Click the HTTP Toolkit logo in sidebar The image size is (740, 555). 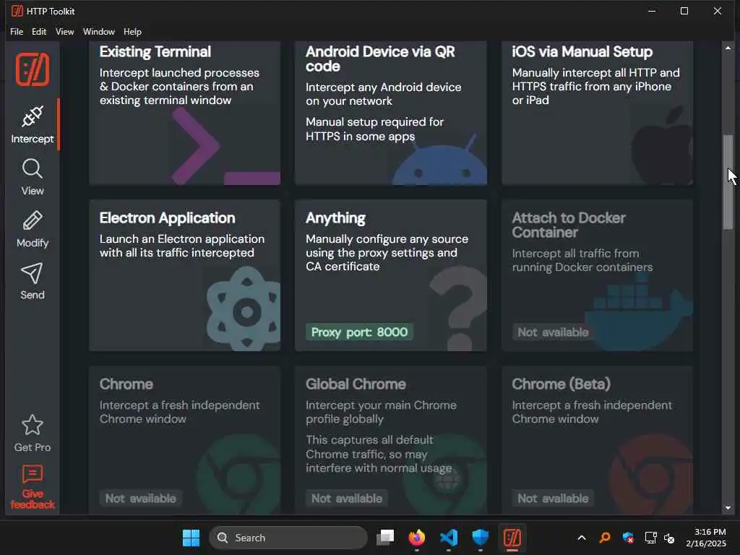pos(32,69)
